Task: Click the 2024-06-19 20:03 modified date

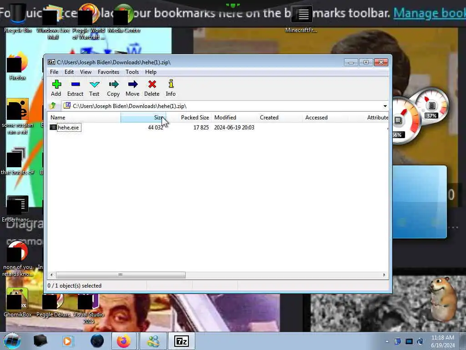Action: 234,128
